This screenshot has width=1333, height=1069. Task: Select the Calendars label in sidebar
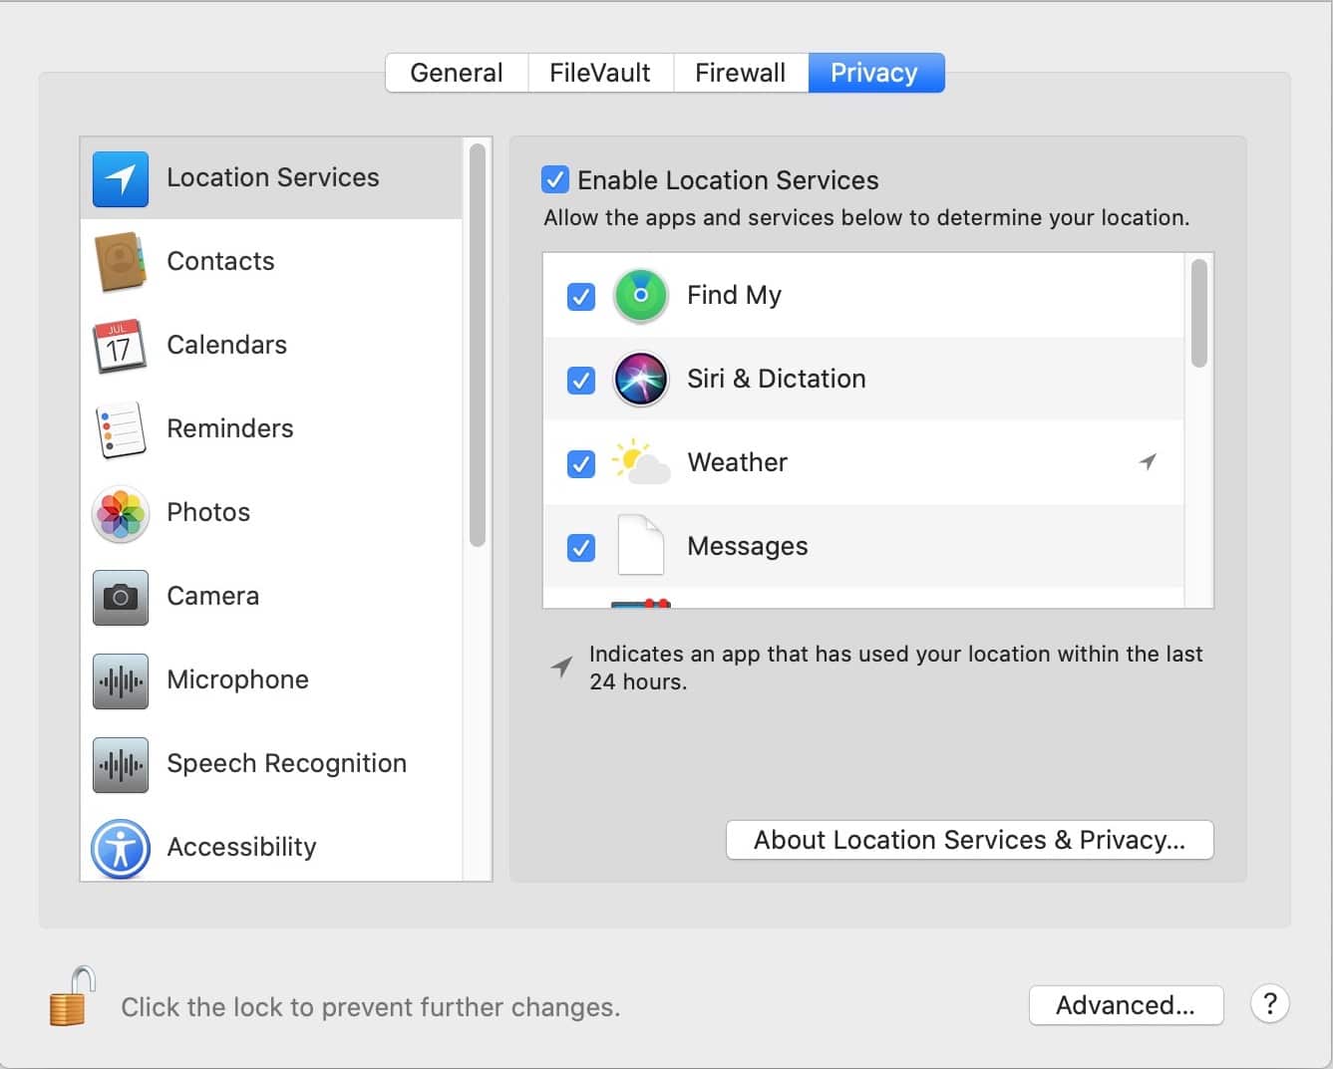227,345
